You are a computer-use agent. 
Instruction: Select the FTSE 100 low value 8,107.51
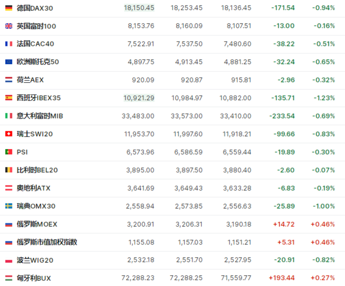pos(239,26)
